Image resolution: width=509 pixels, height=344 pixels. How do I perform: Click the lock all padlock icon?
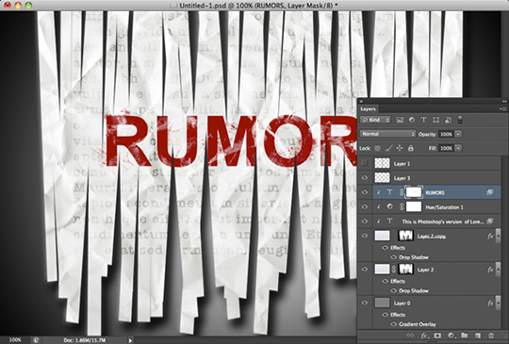click(411, 148)
